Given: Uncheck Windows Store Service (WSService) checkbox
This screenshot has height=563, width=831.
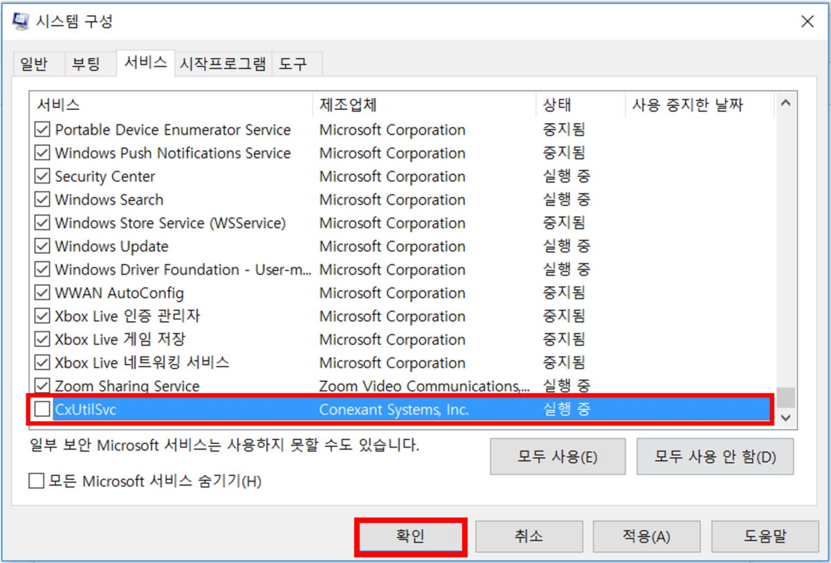Looking at the screenshot, I should click(x=42, y=223).
